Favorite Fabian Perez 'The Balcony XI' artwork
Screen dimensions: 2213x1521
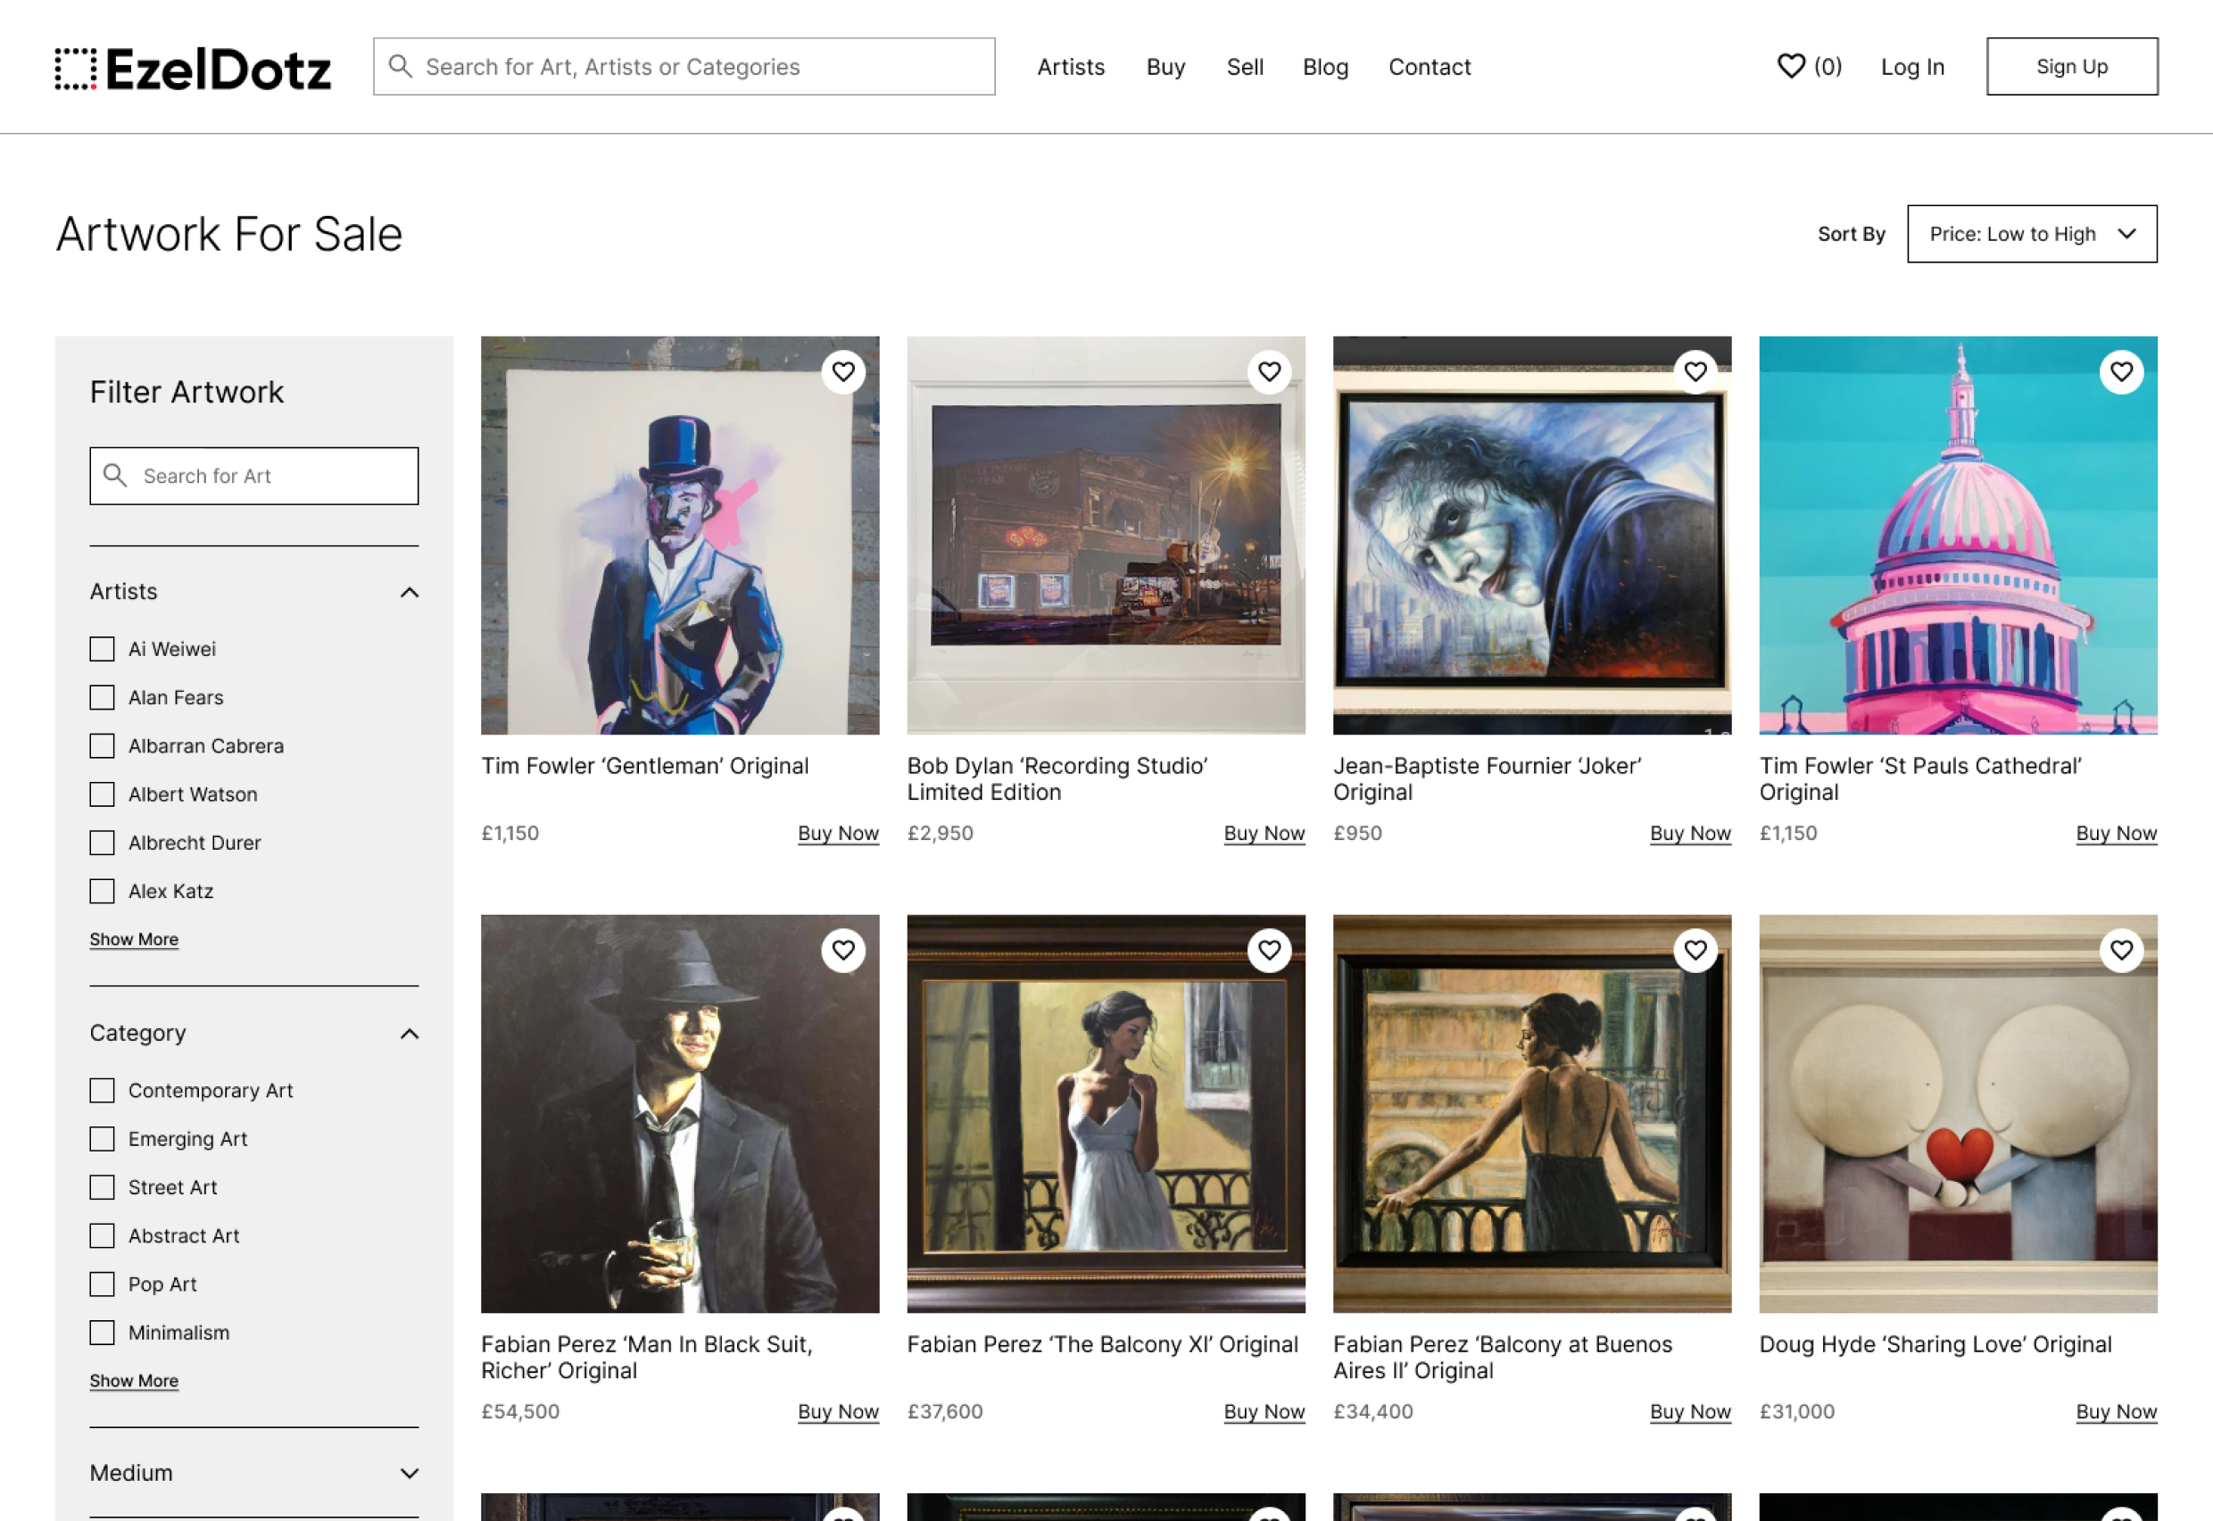tap(1269, 950)
